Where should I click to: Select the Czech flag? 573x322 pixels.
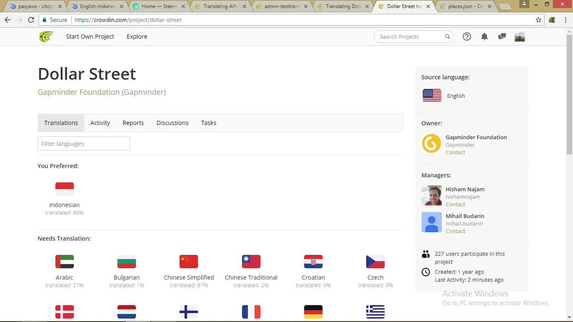[376, 262]
